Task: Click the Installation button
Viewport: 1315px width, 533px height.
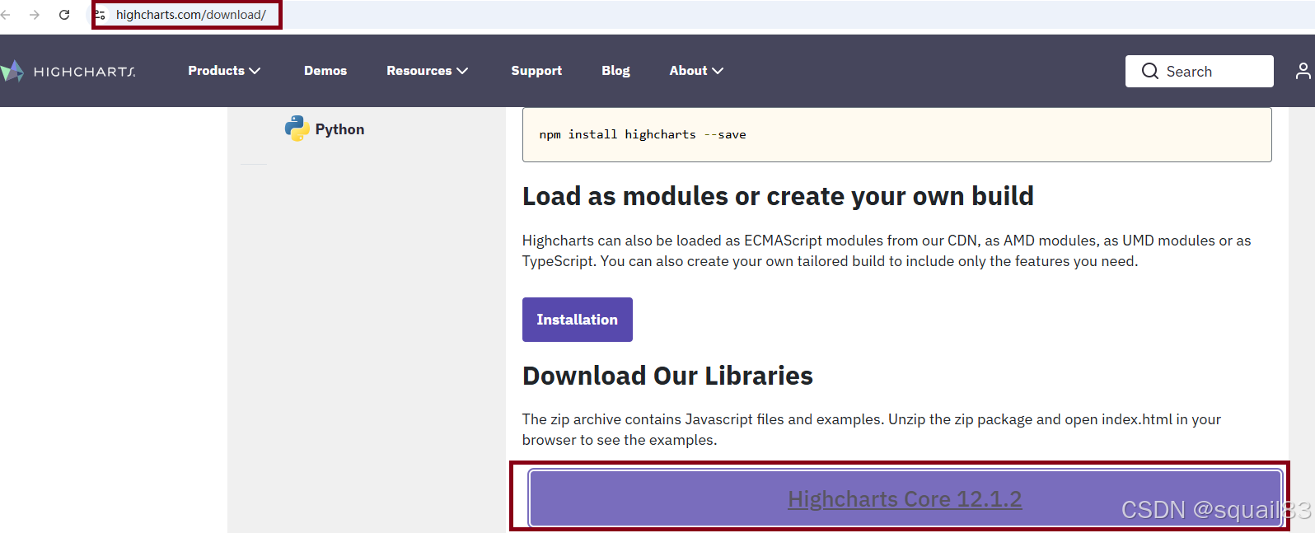Action: 578,320
